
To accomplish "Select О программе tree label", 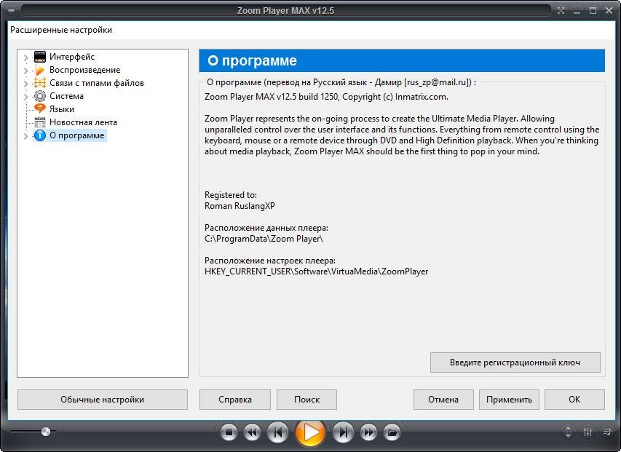I will coord(77,135).
